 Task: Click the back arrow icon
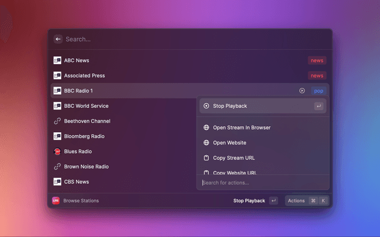[58, 39]
